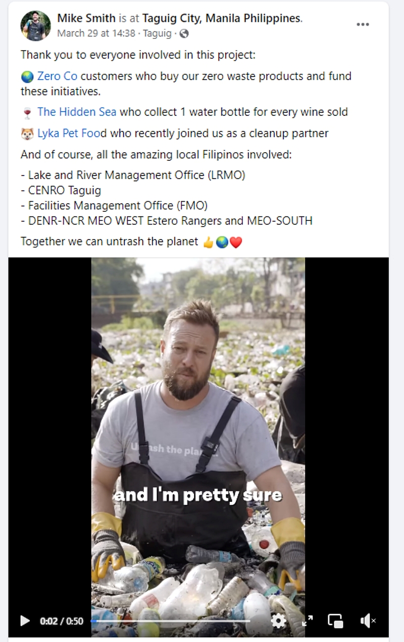The image size is (404, 642).
Task: Expand video to fullscreen
Action: point(307,620)
